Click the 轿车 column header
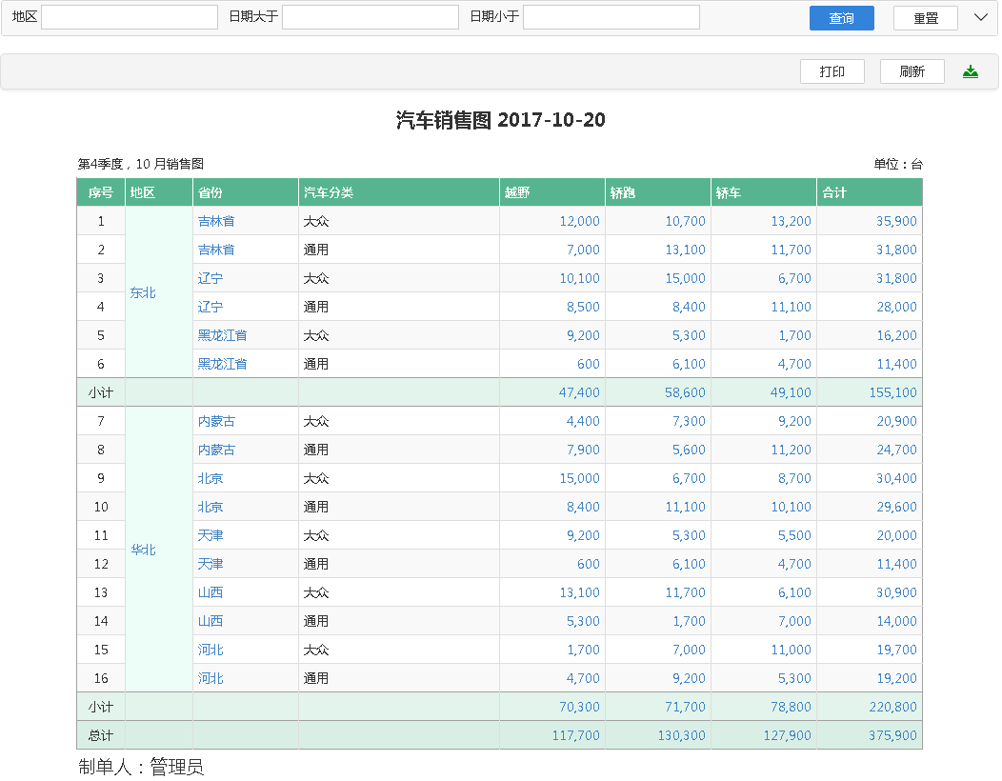1002x781 pixels. (x=764, y=192)
